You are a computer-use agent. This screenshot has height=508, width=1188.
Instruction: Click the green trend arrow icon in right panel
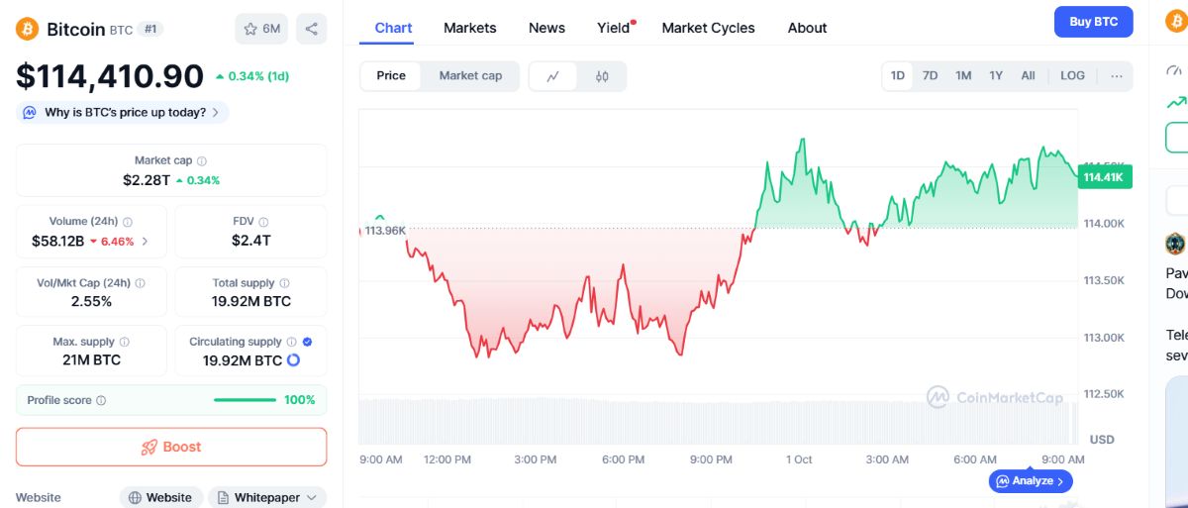pos(1176,102)
